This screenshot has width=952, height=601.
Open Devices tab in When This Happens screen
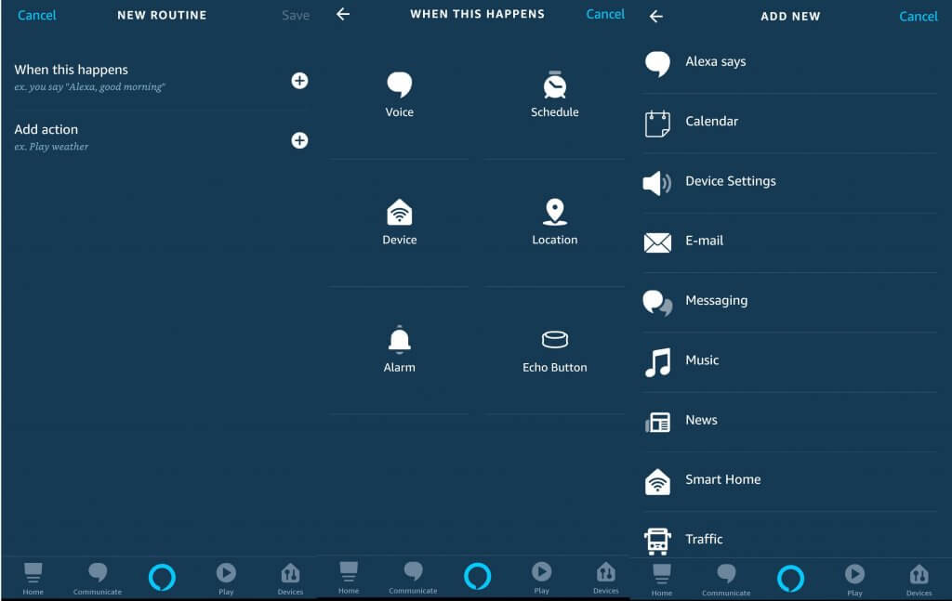point(606,578)
